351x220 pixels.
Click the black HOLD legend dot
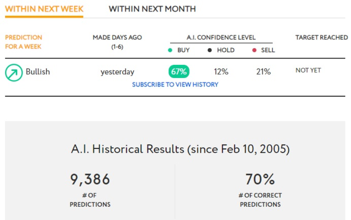pyautogui.click(x=209, y=50)
